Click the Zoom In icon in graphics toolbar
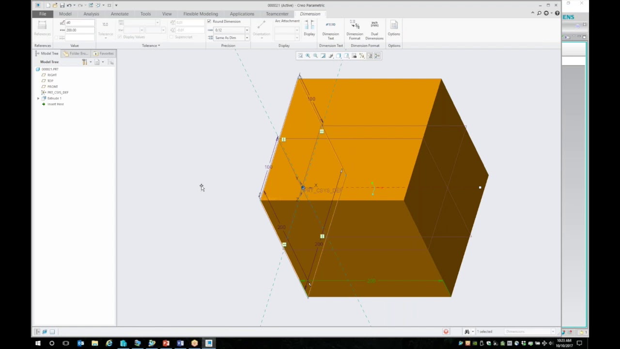 click(308, 56)
